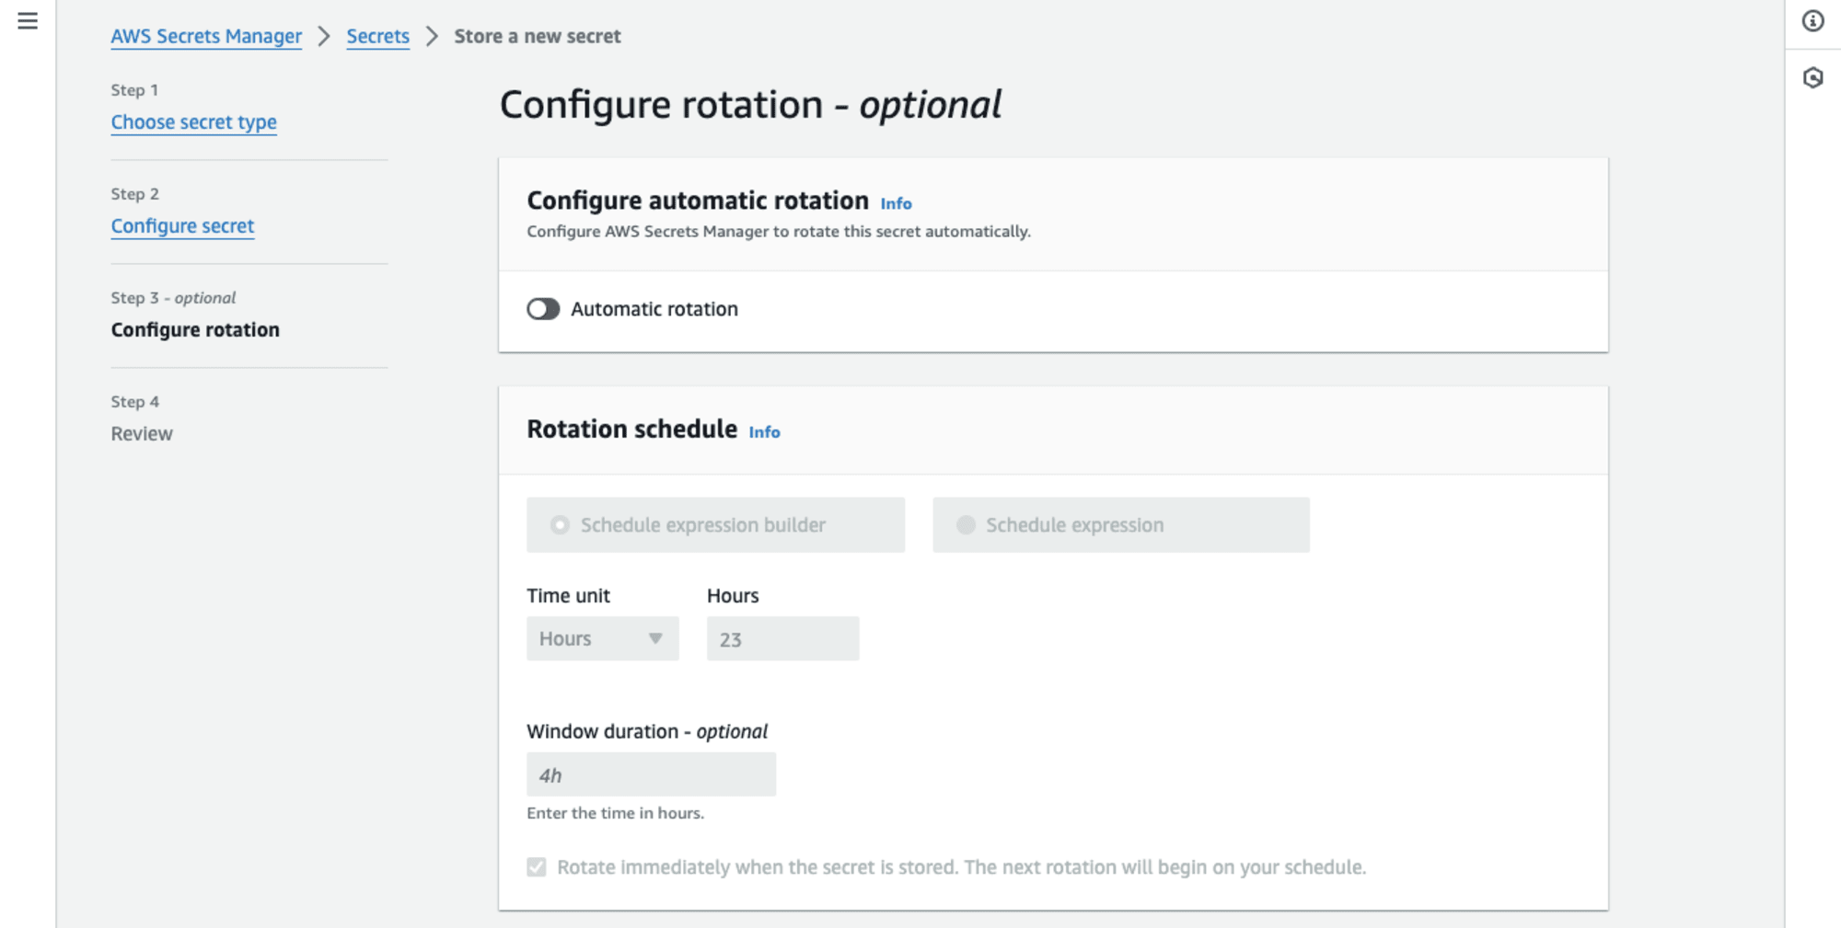
Task: Enable the Automatic rotation toggle
Action: (543, 309)
